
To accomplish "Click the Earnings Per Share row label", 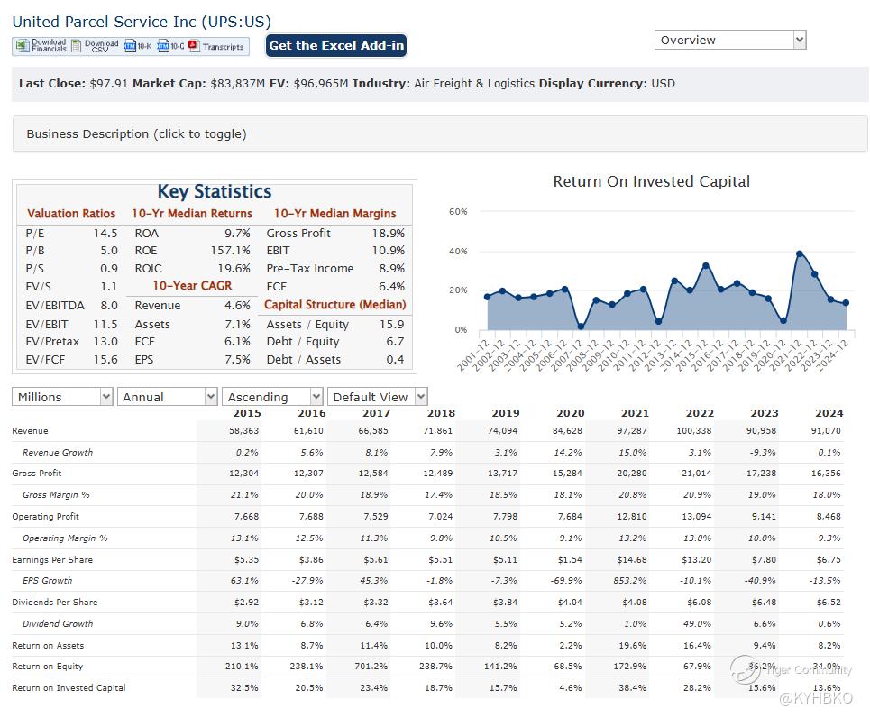I will tap(52, 560).
